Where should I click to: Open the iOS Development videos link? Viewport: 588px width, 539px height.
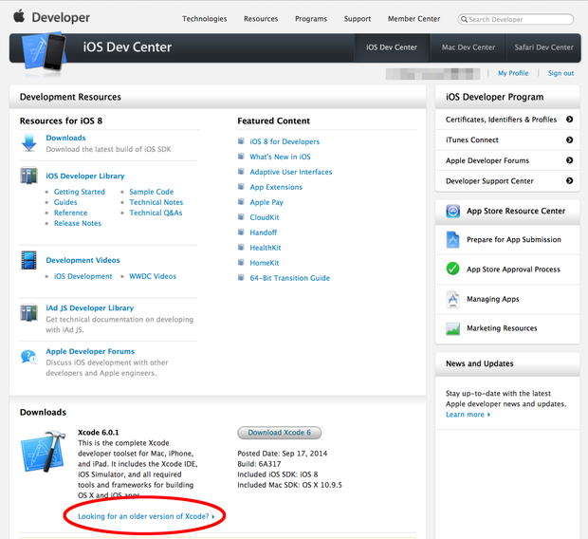[x=83, y=276]
